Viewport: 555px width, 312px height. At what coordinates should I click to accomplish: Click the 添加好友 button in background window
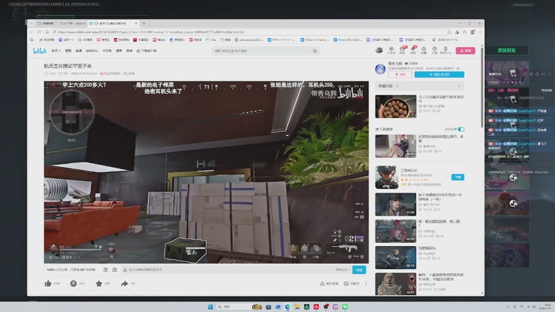click(506, 50)
